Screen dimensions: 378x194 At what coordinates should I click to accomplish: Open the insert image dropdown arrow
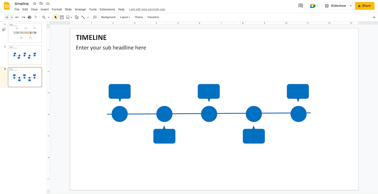72,17
